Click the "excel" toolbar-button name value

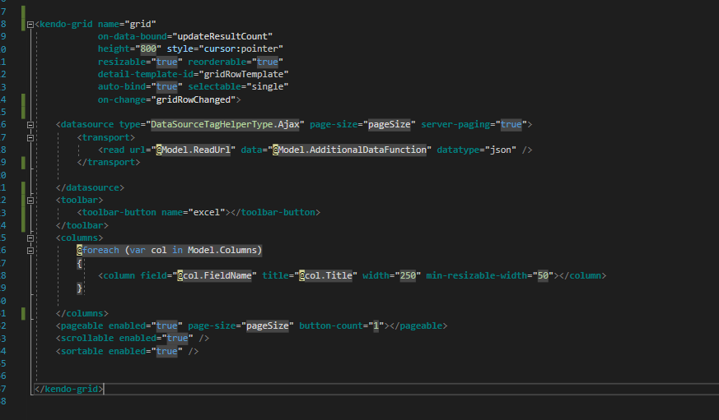coord(207,212)
